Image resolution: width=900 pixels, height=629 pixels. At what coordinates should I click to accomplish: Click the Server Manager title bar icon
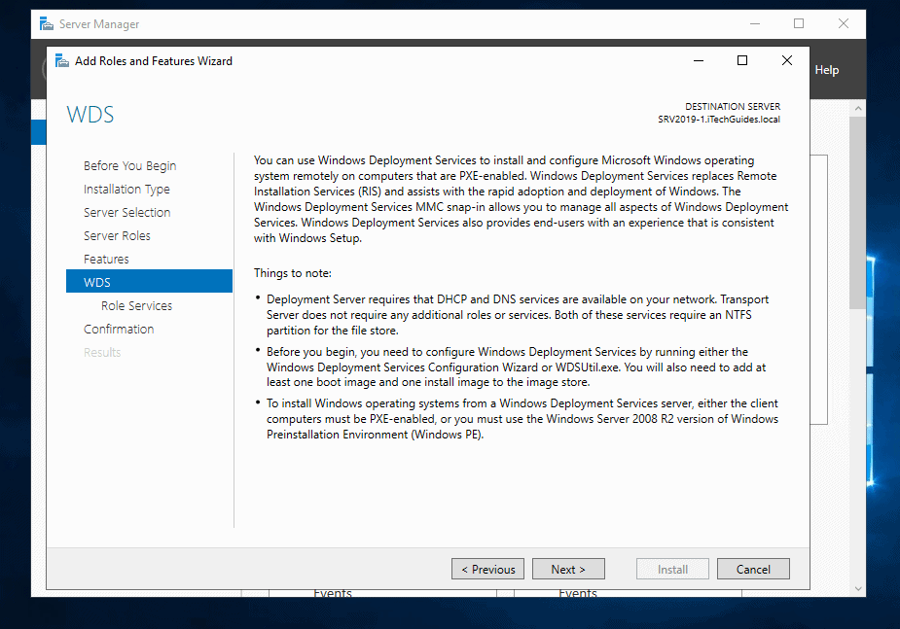[46, 23]
